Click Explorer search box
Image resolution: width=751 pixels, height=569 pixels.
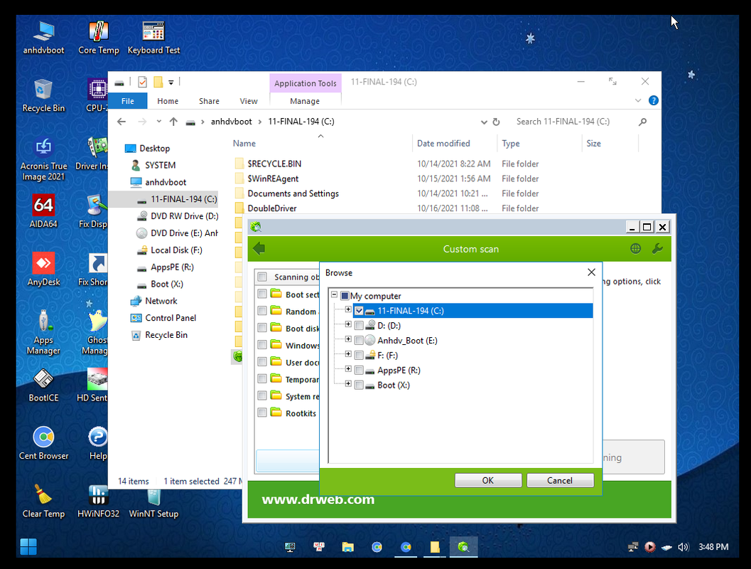tap(574, 122)
